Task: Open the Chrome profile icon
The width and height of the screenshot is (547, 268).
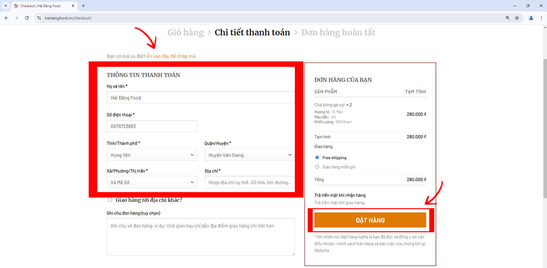Action: pos(531,18)
